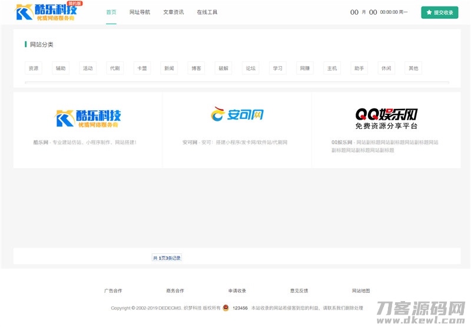Screen dimensions: 471x327
Task: Select the 破解 category tag
Action: (223, 68)
